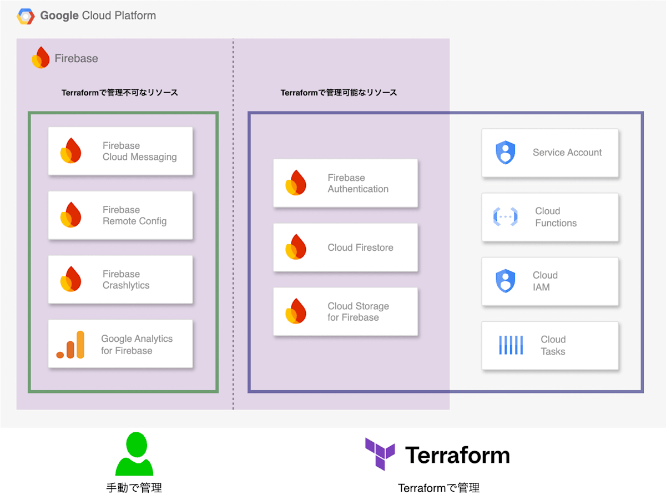
Task: Click the Cloud Firestore flame icon
Action: pos(296,248)
